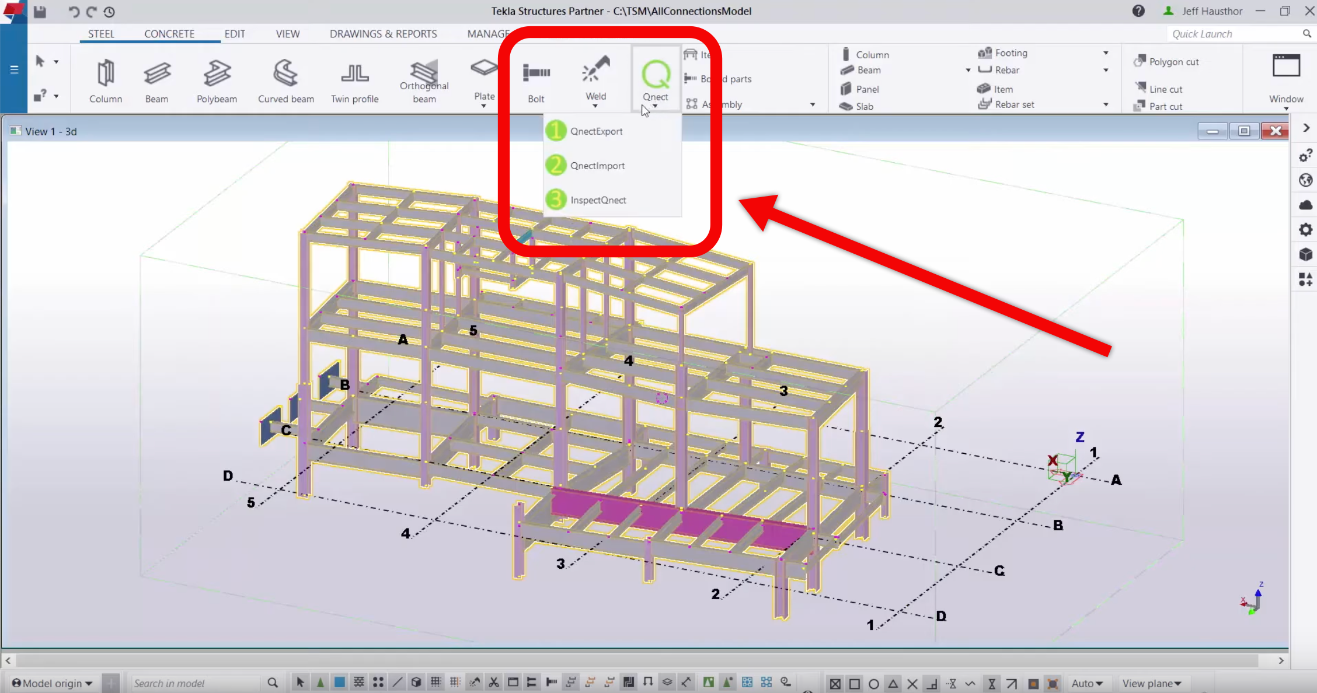Toggle the X intersection snap switch
The image size is (1317, 693).
pyautogui.click(x=912, y=684)
